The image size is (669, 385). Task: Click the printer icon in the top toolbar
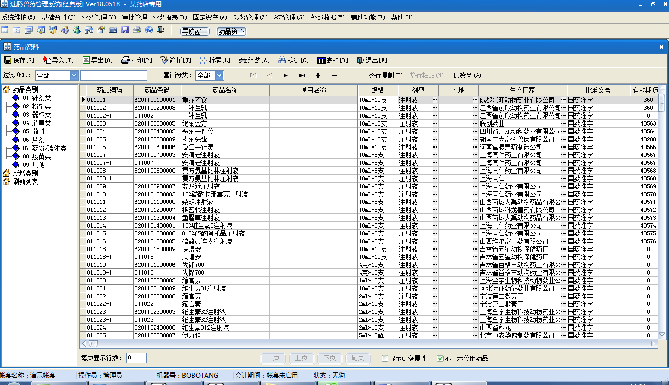click(137, 30)
